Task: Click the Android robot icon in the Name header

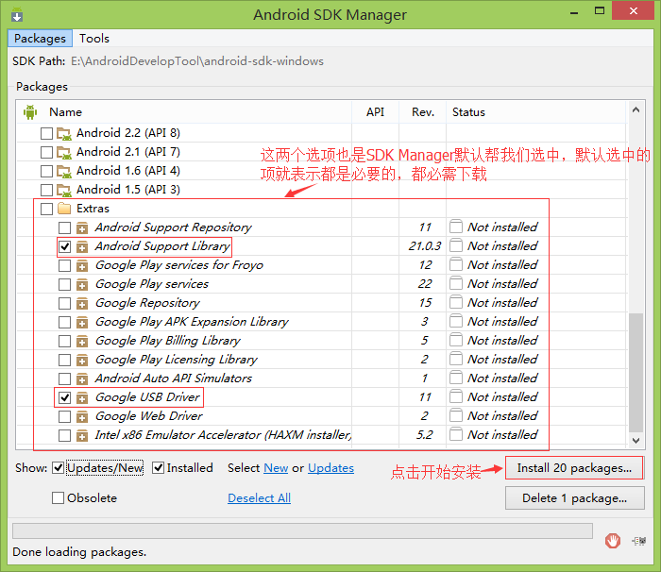Action: (x=30, y=112)
